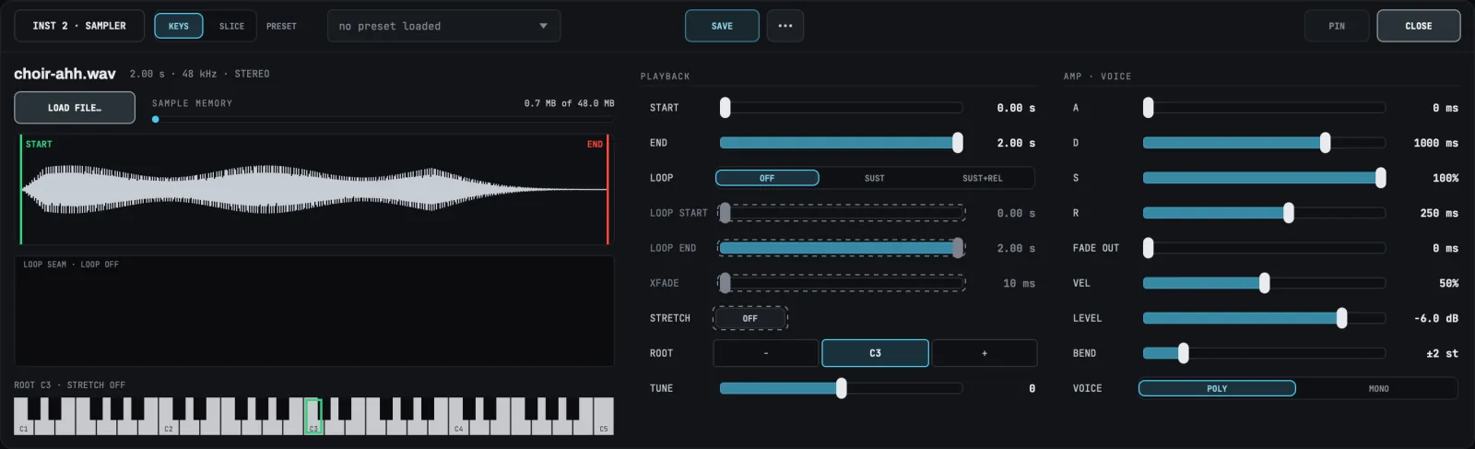Image resolution: width=1475 pixels, height=449 pixels.
Task: Click the sustain S slider handle
Action: click(1381, 178)
